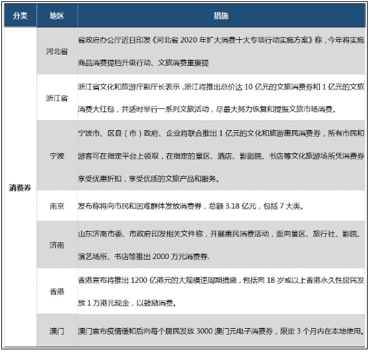Click the 澳门 3000 澳门元 coupon text
The image size is (371, 352).
coord(221,331)
